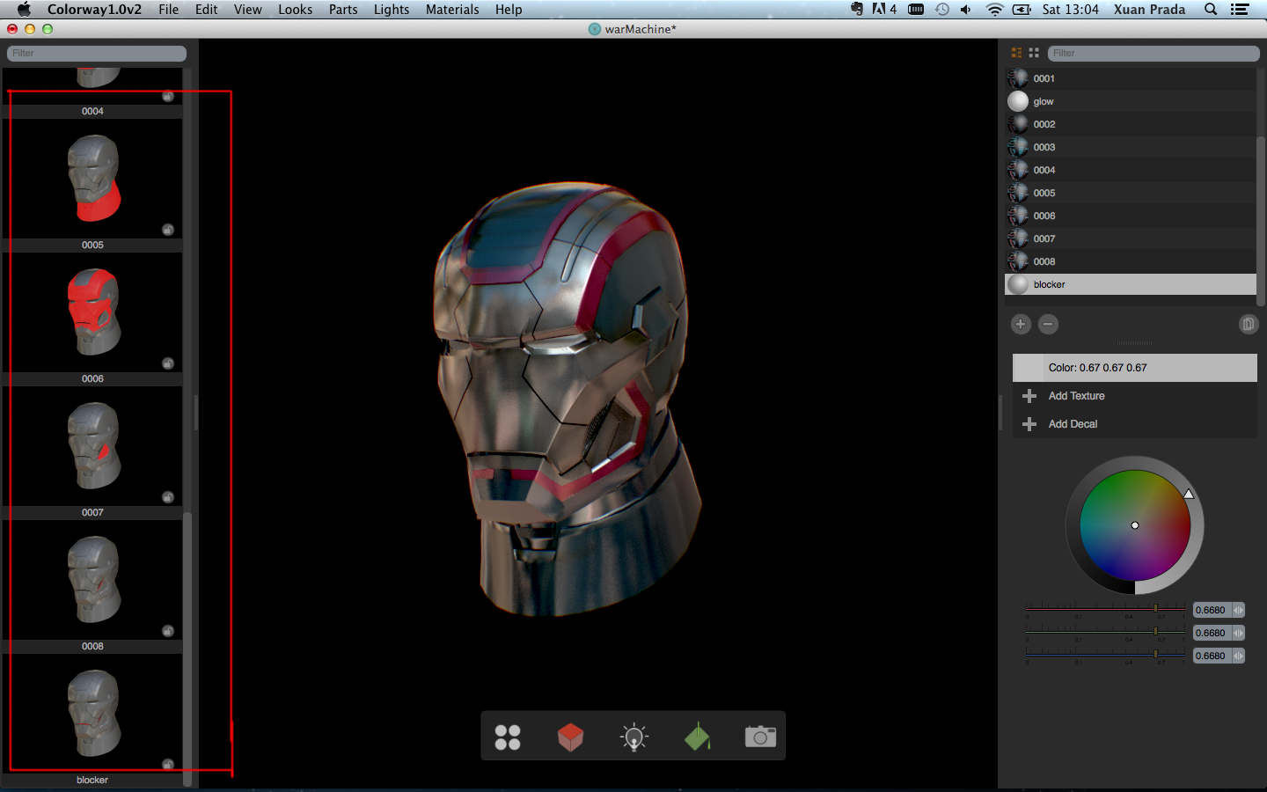Add a new material with plus button
Screen dimensions: 1267x792
tap(1021, 324)
